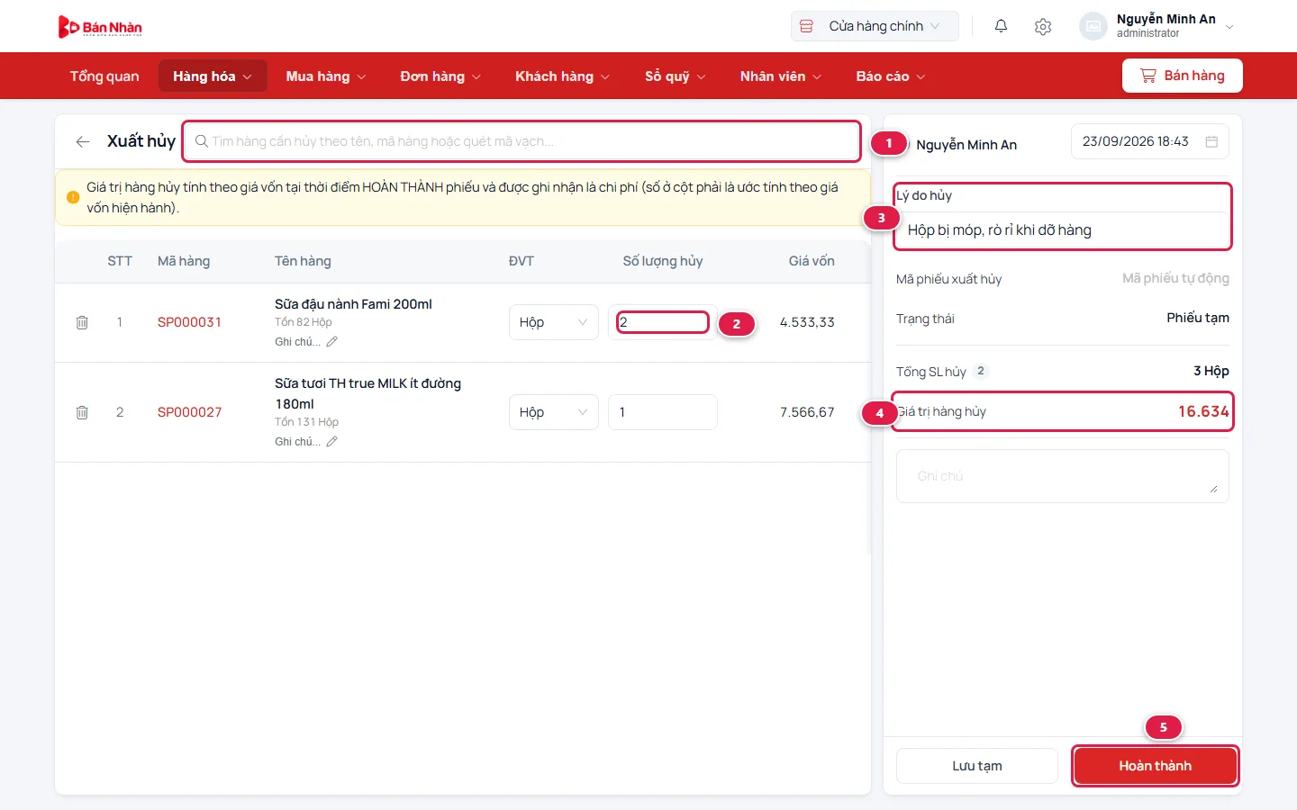This screenshot has height=810, width=1297.
Task: Delete row SP000031 with the trash icon
Action: [82, 322]
